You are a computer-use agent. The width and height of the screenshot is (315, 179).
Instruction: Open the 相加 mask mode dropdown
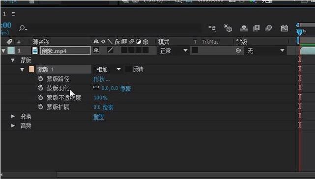coord(109,70)
